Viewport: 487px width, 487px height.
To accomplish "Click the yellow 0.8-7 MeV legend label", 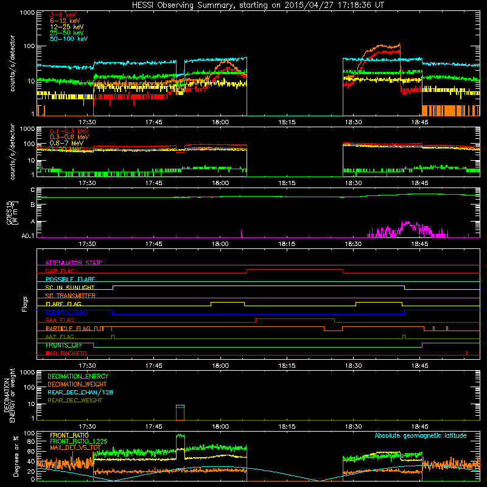I will [x=66, y=143].
